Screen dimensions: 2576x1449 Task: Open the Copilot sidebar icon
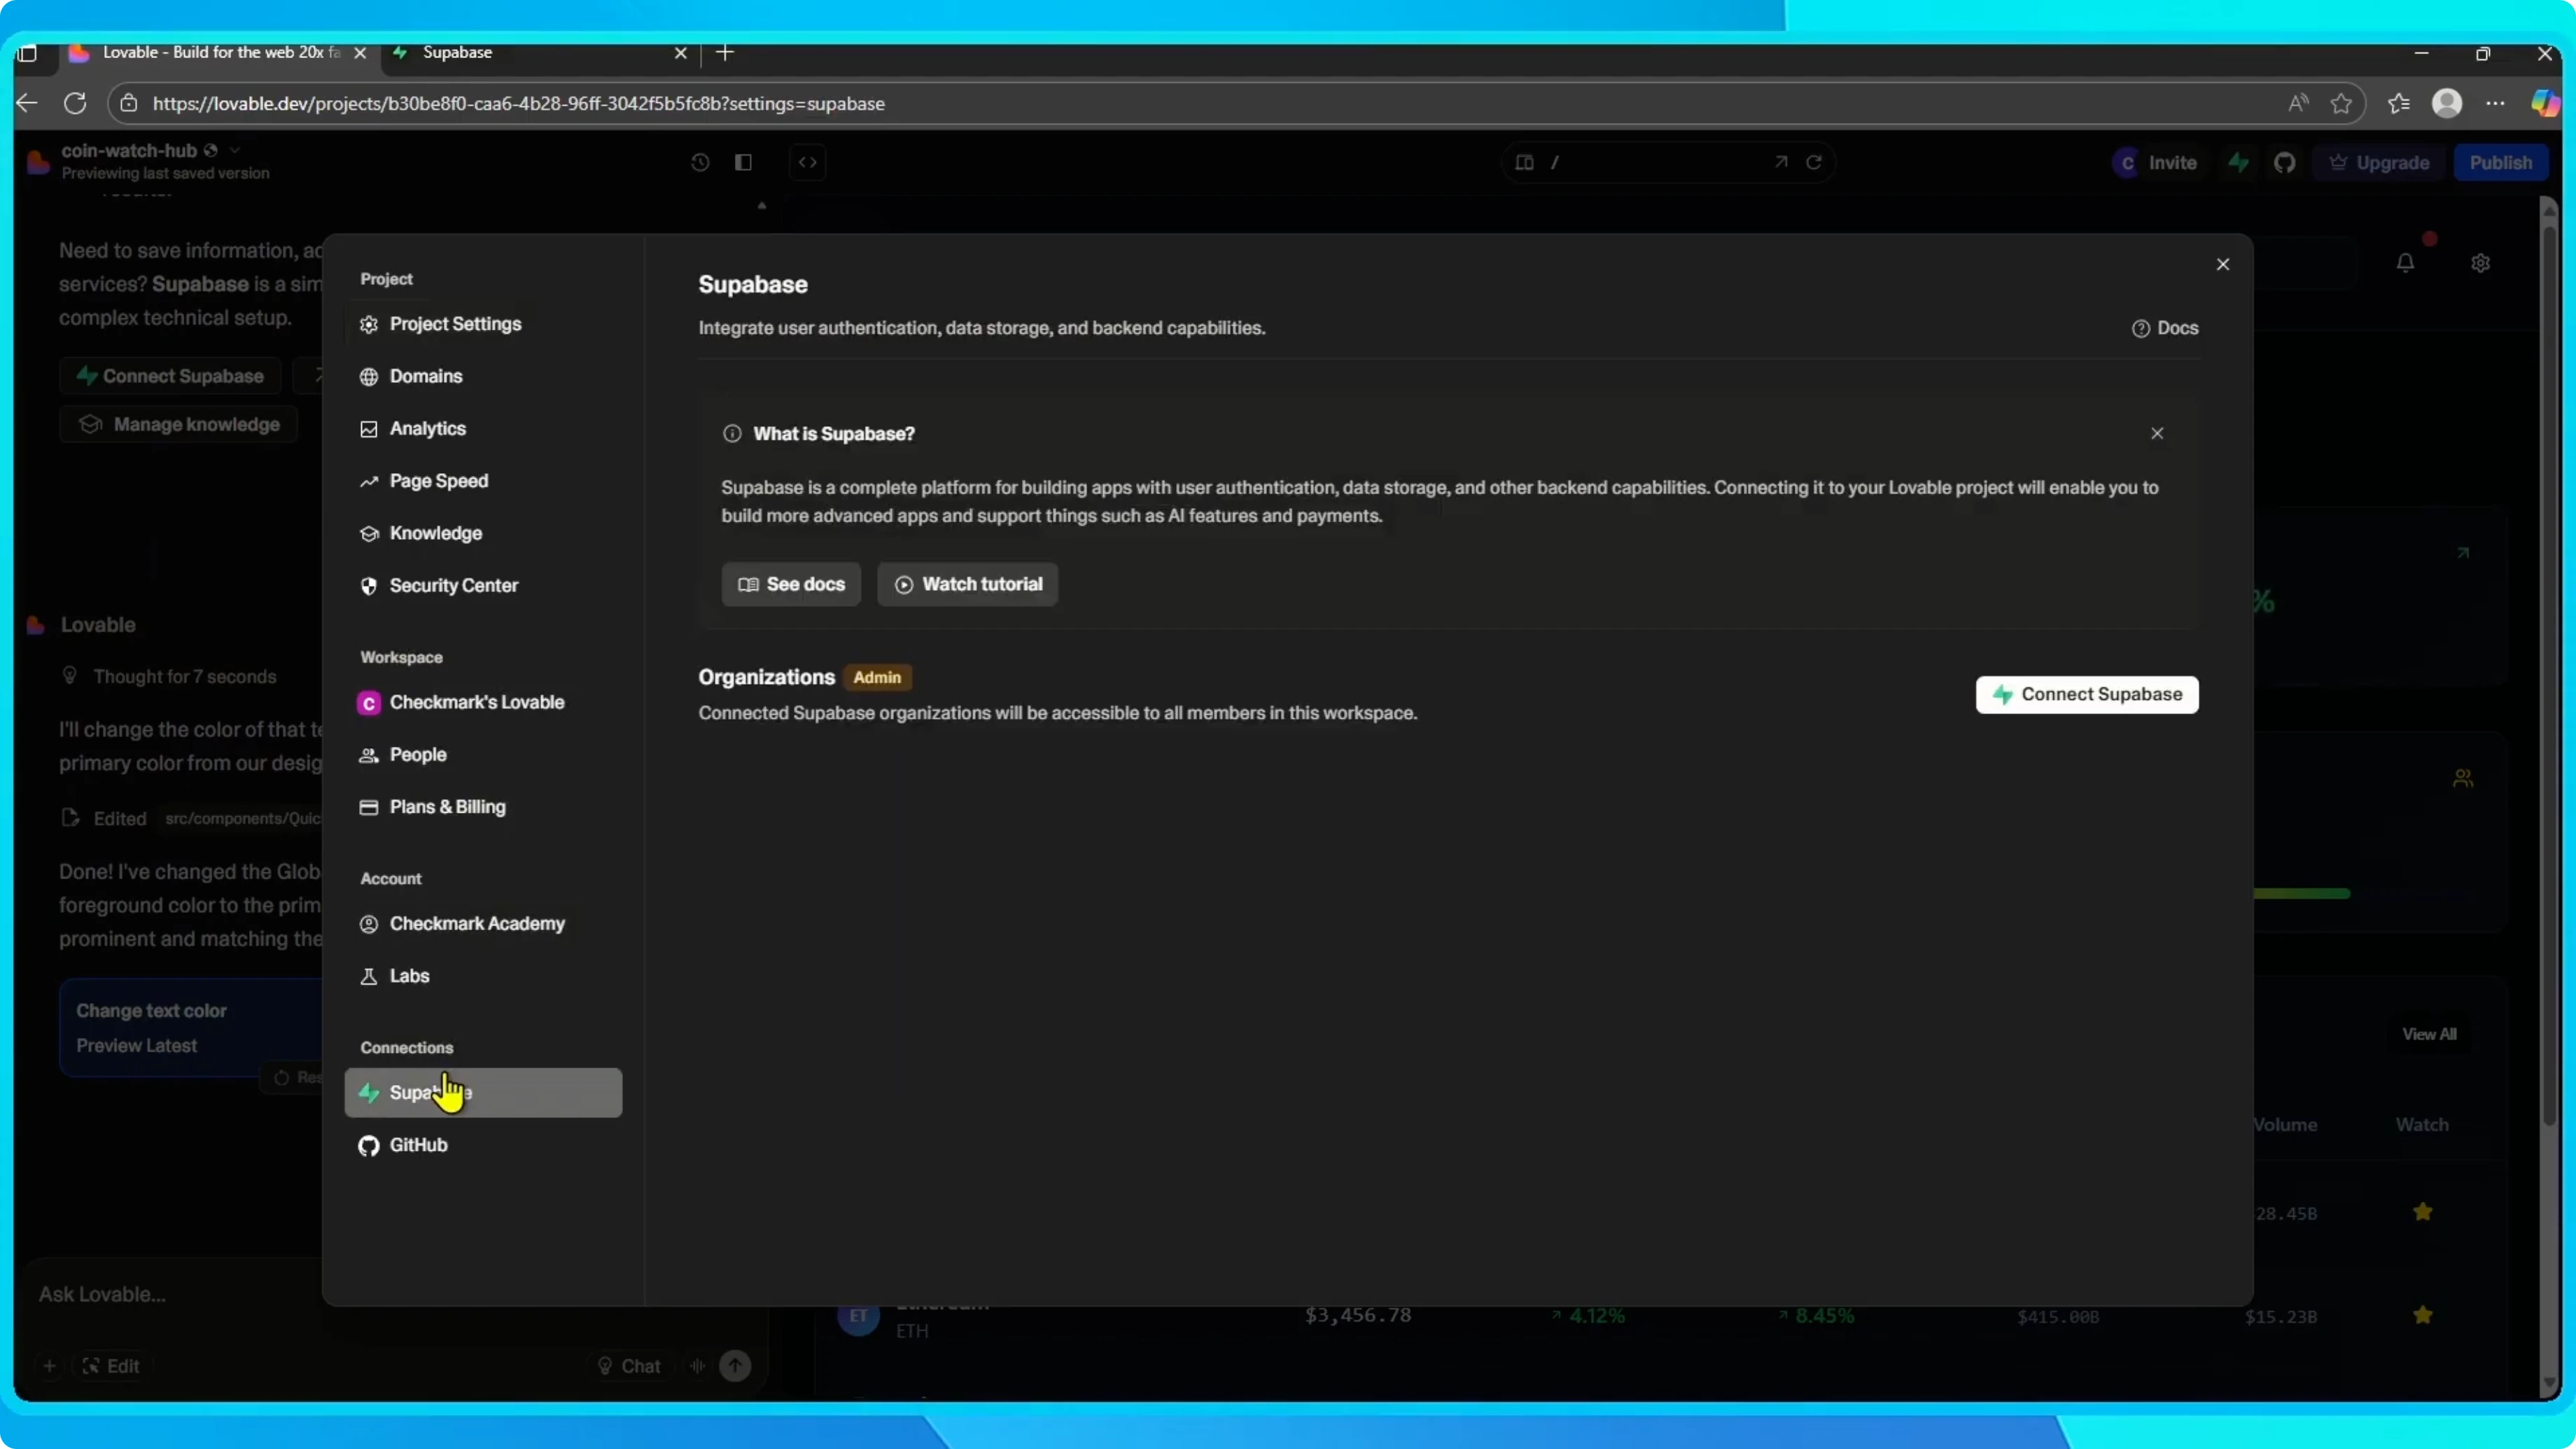2546,103
